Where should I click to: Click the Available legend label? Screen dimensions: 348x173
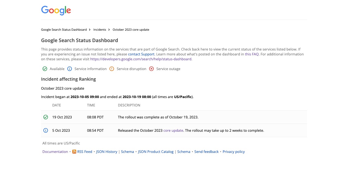click(x=57, y=69)
